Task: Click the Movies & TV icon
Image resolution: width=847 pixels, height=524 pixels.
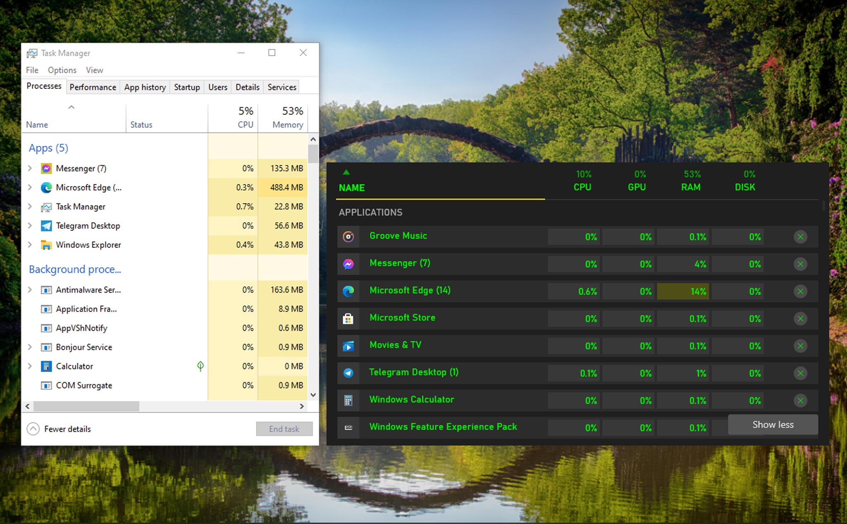Action: click(348, 346)
